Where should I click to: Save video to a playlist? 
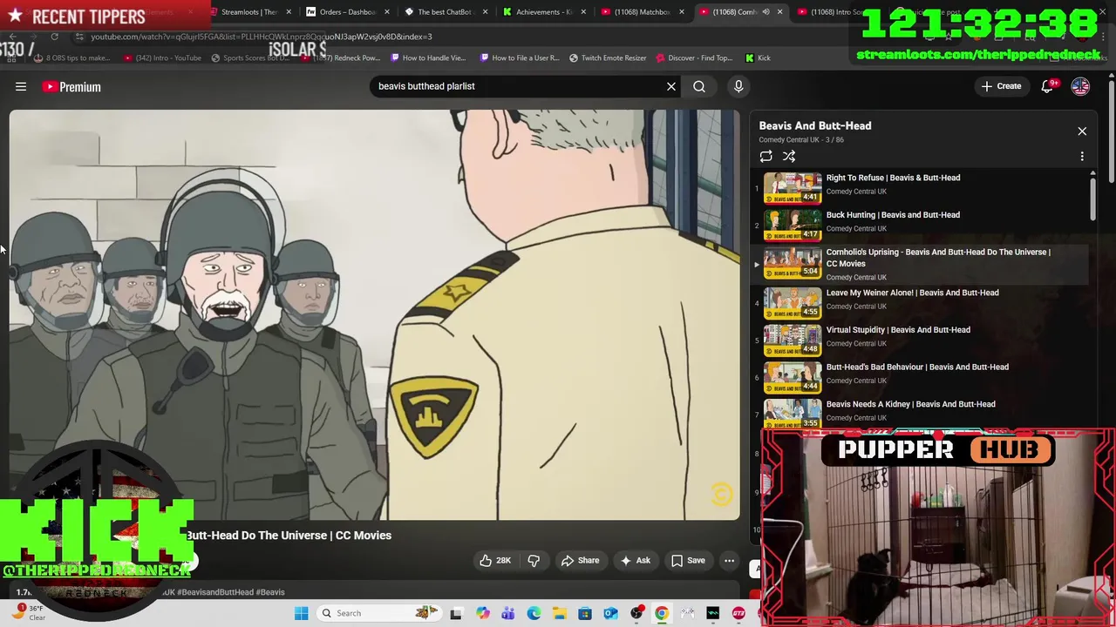click(x=687, y=561)
